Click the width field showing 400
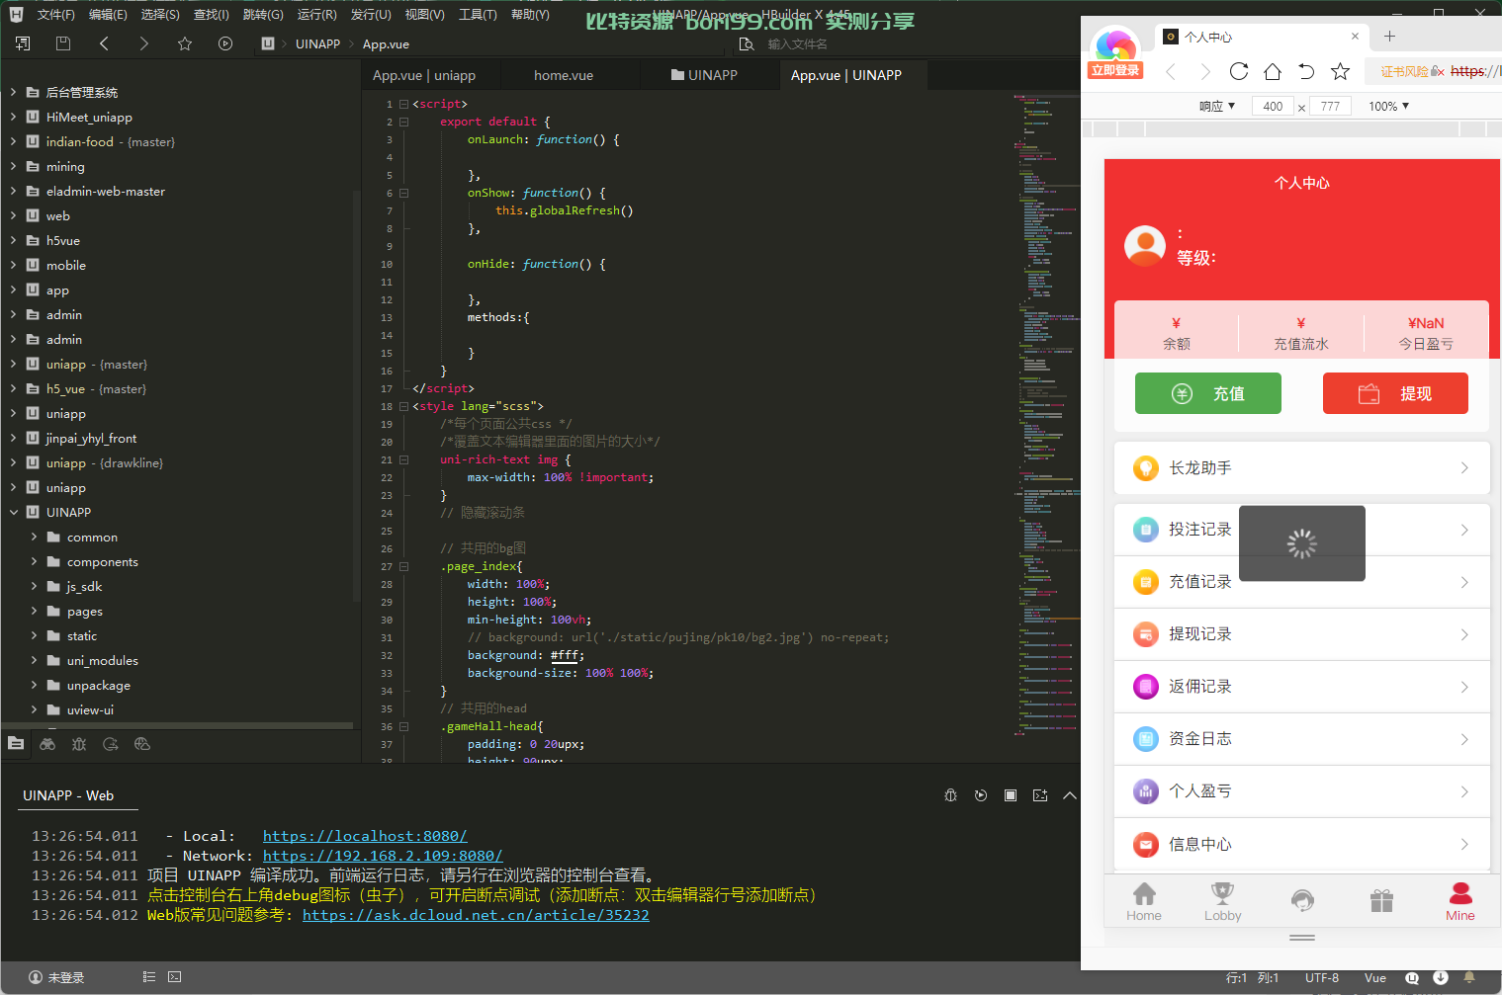 coord(1273,106)
